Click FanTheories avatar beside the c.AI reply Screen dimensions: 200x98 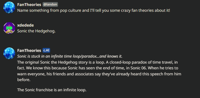click(9, 53)
